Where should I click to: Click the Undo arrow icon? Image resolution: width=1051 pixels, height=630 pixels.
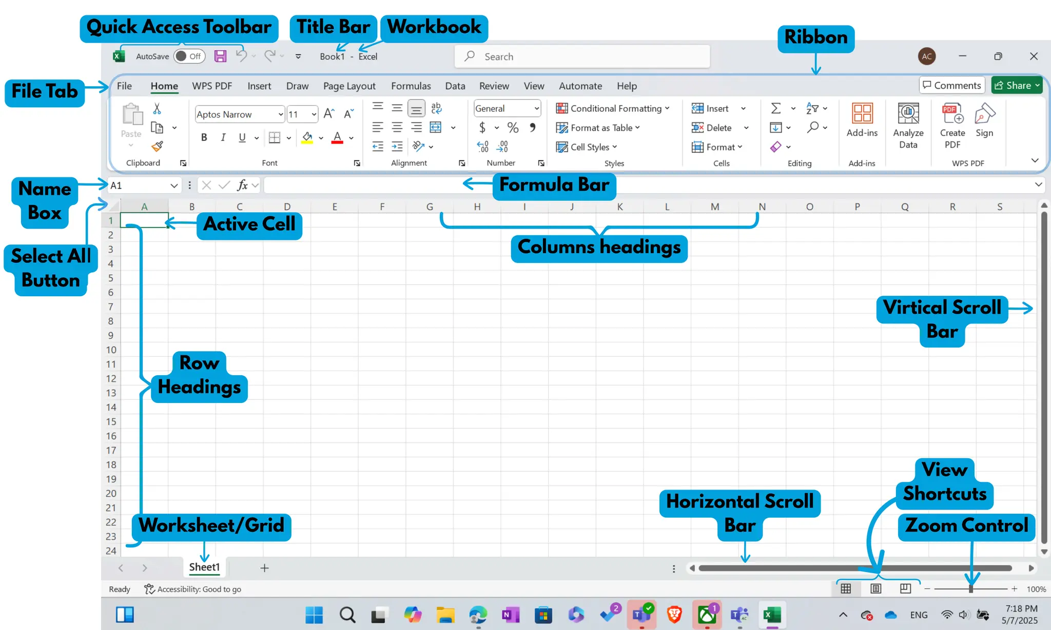tap(241, 55)
